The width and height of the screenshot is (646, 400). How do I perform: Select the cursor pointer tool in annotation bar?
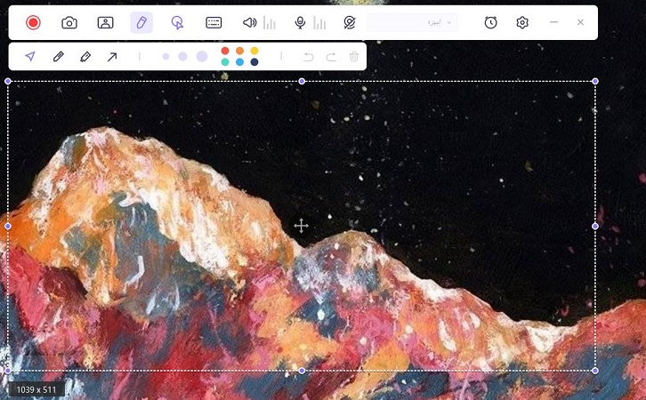point(30,56)
